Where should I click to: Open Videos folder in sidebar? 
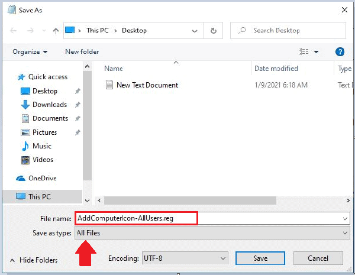[43, 160]
